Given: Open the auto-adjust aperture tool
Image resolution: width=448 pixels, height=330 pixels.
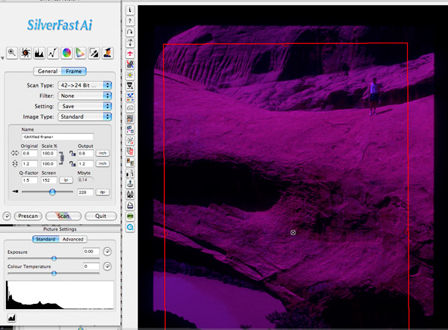Looking at the screenshot, I should click(x=25, y=52).
